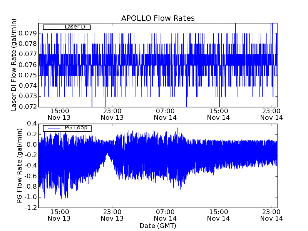The height and width of the screenshot is (231, 308).
Task: Click top plot's 07:00 Nov 14 label
Action: click(165, 114)
